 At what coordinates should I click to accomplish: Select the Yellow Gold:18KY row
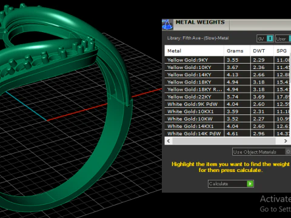click(228, 82)
